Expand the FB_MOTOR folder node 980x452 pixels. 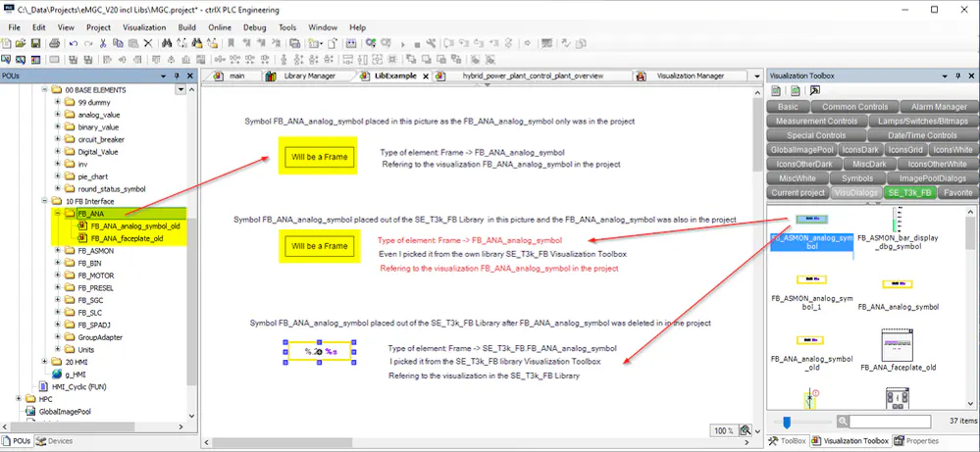58,276
